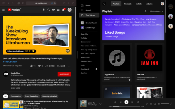
Task: Open Spotify Search in sidebar
Action: click(x=86, y=10)
